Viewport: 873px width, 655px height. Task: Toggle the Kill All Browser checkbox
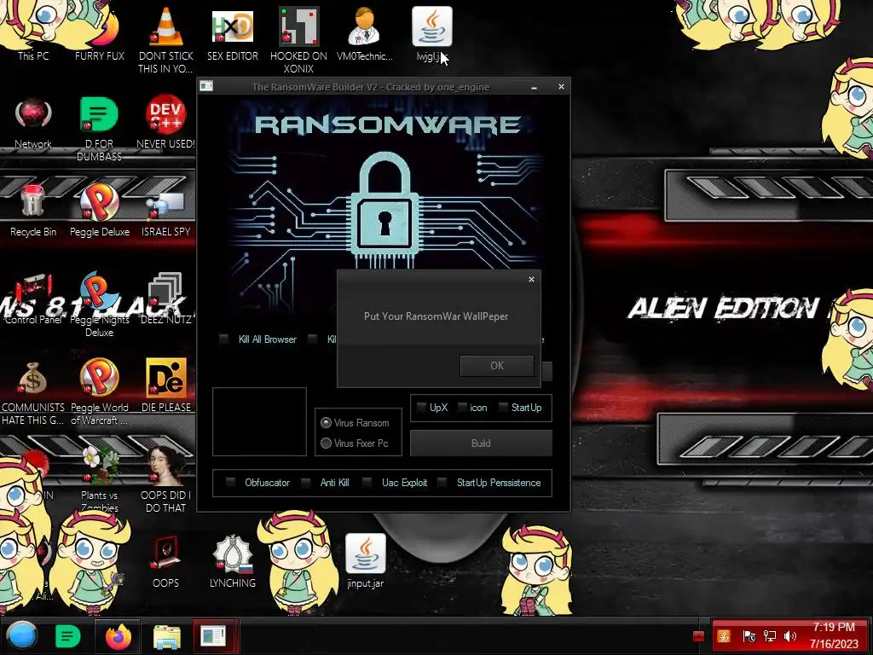(x=224, y=339)
